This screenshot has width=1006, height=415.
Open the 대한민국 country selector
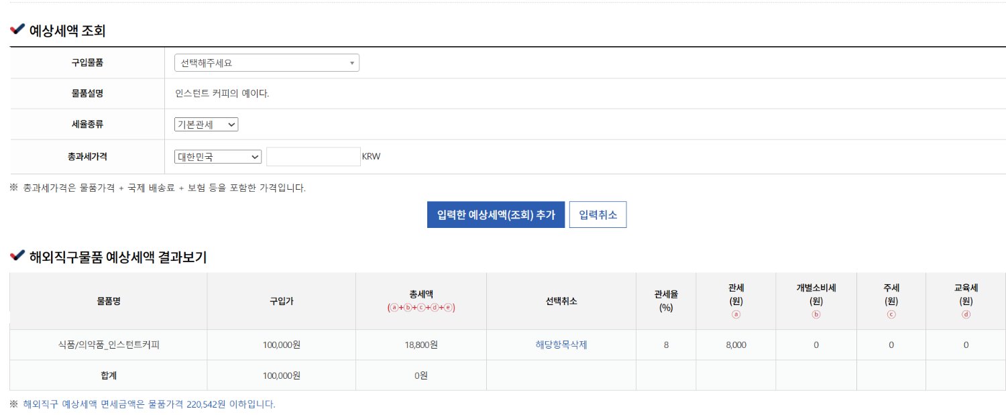click(x=217, y=157)
